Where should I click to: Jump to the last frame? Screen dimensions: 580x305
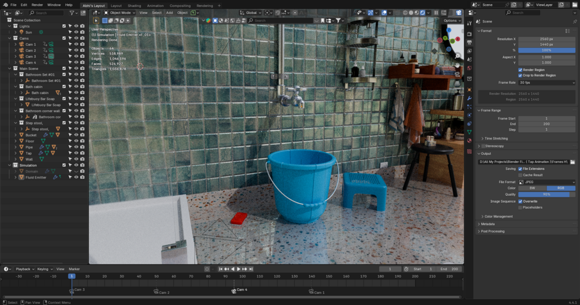(x=251, y=269)
